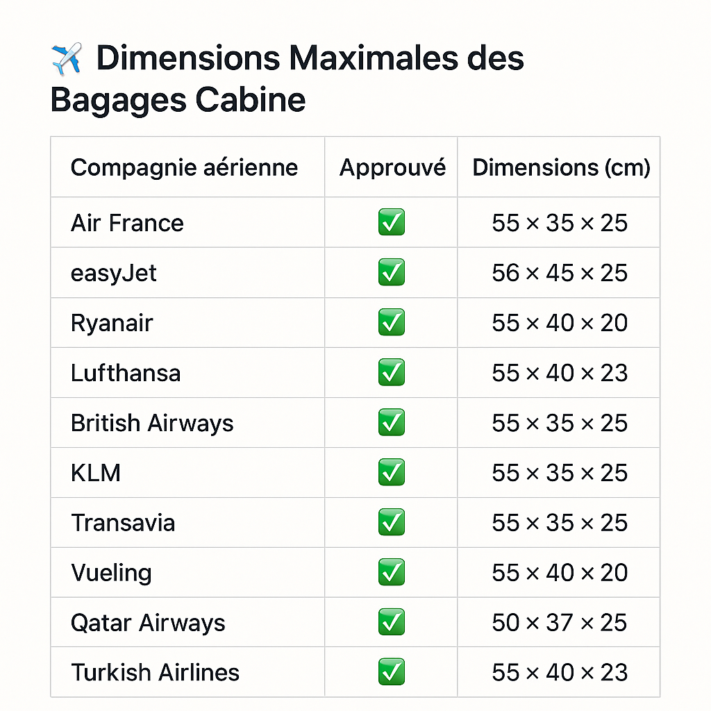Click the "Approuvé" column header
Screen dimensions: 711x711
click(392, 167)
